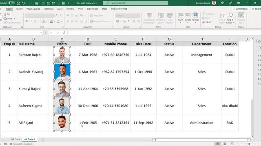Open Cell Styles gallery

pyautogui.click(x=170, y=18)
